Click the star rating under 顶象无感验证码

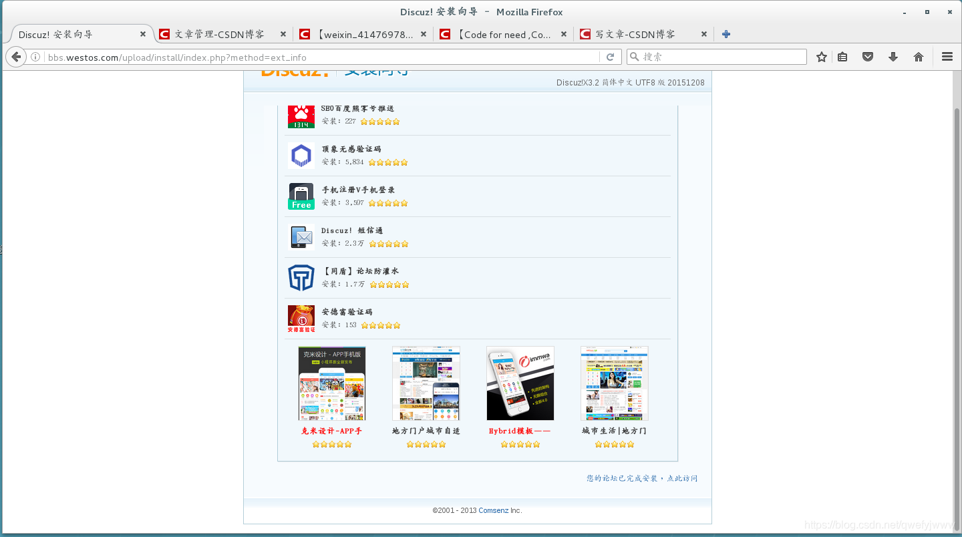coord(388,162)
